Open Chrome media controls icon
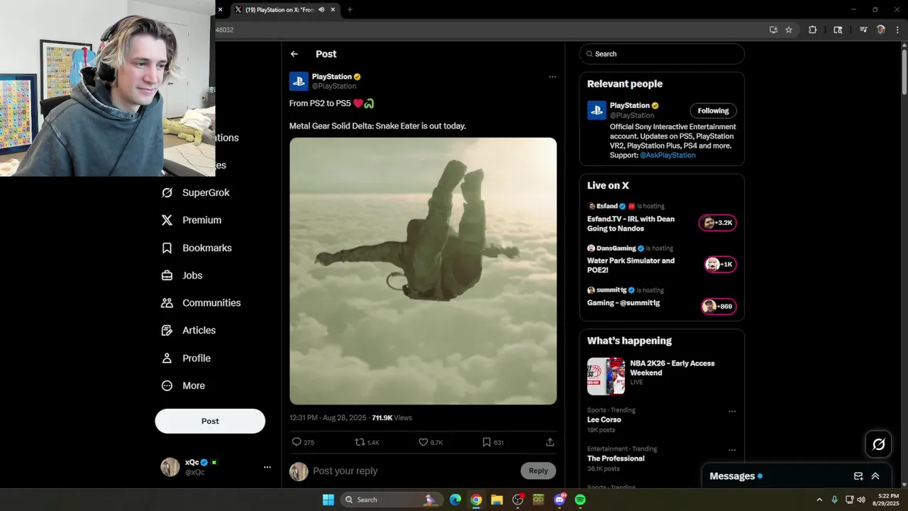 coord(863,30)
